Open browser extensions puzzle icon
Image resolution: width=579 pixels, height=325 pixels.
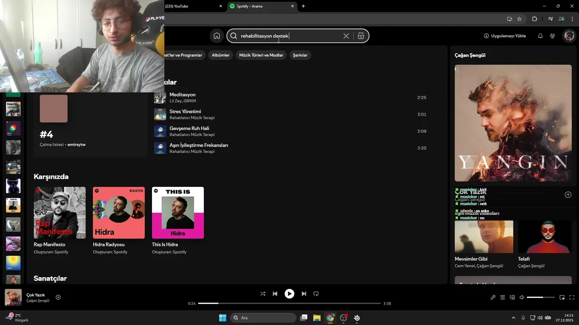534,19
